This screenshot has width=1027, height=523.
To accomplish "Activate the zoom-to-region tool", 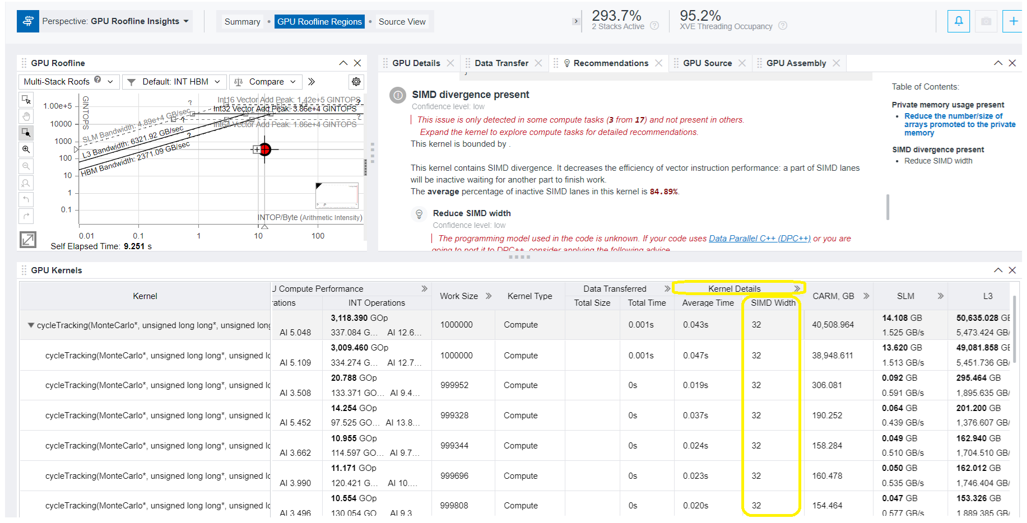I will [x=26, y=133].
